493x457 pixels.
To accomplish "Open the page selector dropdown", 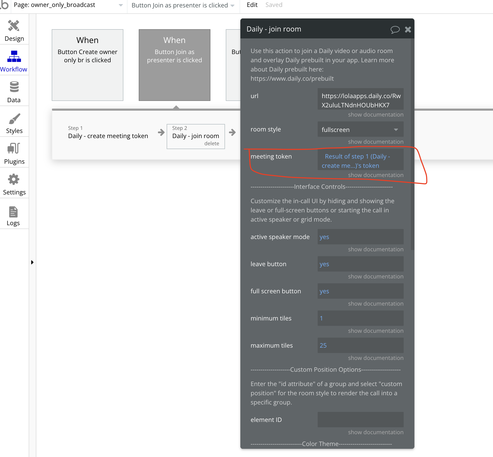I will [x=68, y=5].
